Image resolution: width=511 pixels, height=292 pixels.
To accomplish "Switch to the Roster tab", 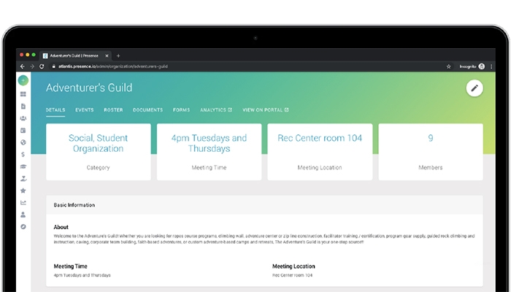I will click(113, 110).
